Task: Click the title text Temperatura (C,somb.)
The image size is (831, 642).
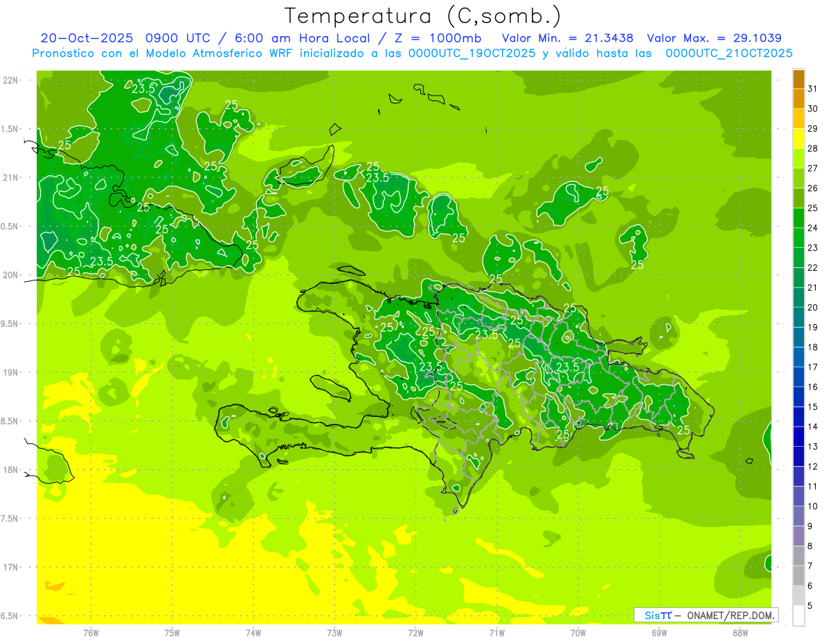Action: pos(423,15)
